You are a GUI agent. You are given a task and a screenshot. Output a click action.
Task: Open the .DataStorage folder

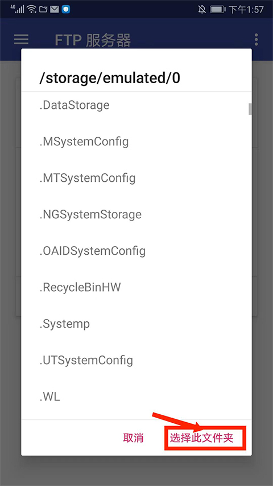point(136,105)
